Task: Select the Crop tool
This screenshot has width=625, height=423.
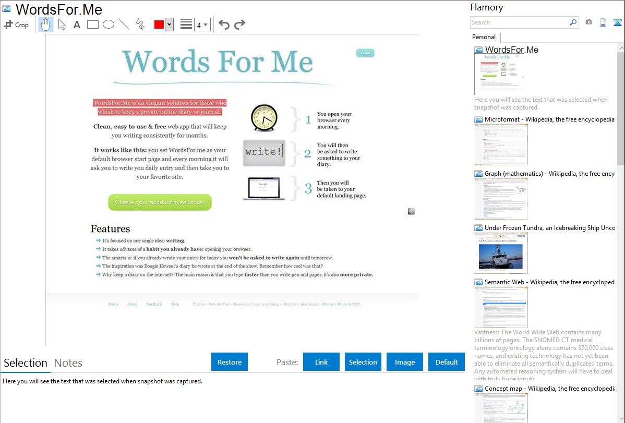Action: pyautogui.click(x=16, y=25)
